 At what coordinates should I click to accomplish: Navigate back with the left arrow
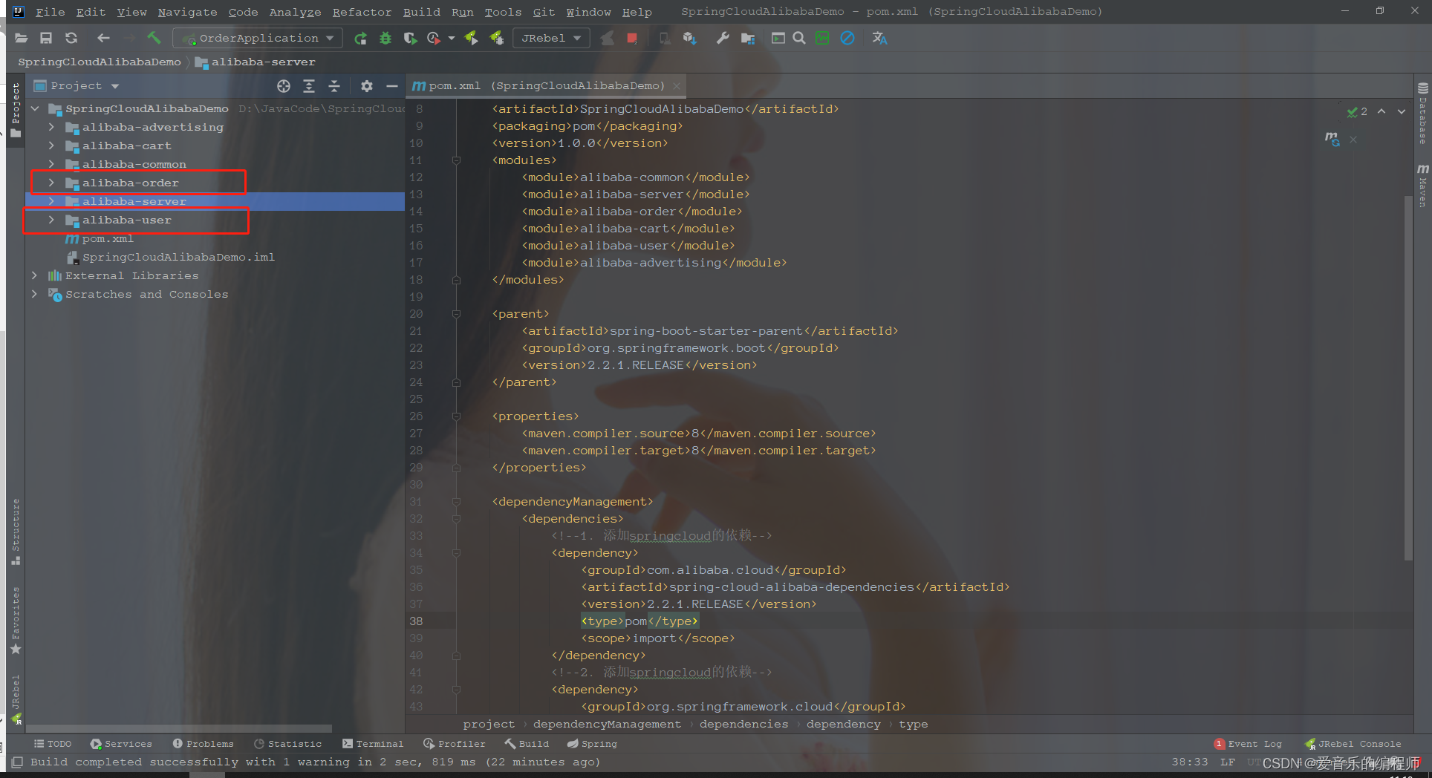pos(103,38)
